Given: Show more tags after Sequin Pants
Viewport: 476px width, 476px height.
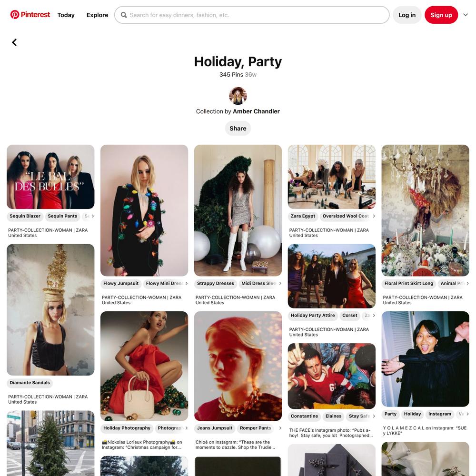Looking at the screenshot, I should [x=93, y=216].
